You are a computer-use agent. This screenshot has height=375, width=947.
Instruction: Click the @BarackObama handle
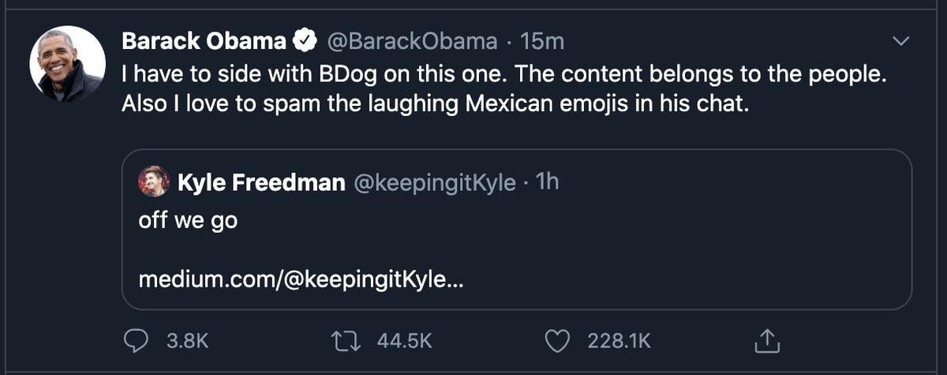point(411,40)
